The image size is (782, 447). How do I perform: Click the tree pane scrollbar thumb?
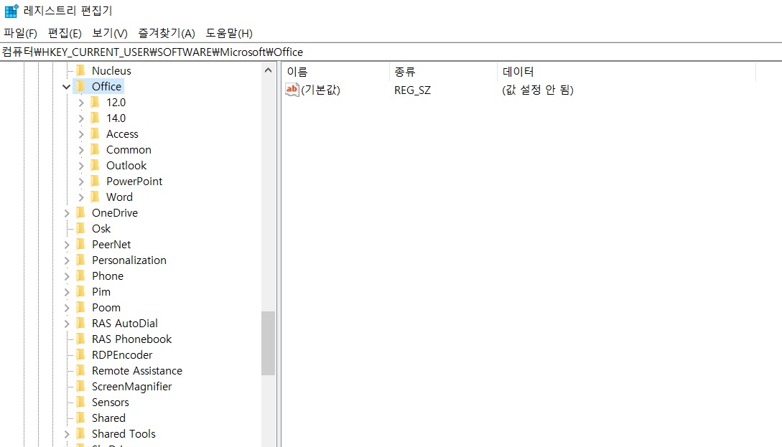tap(269, 343)
